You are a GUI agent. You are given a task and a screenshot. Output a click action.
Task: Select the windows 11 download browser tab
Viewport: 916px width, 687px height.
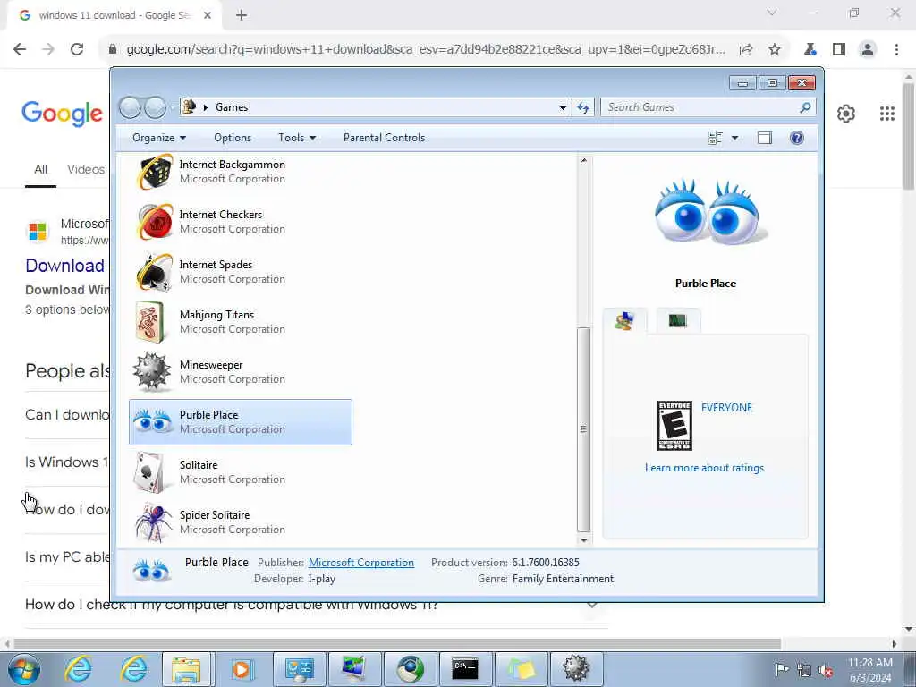(114, 15)
